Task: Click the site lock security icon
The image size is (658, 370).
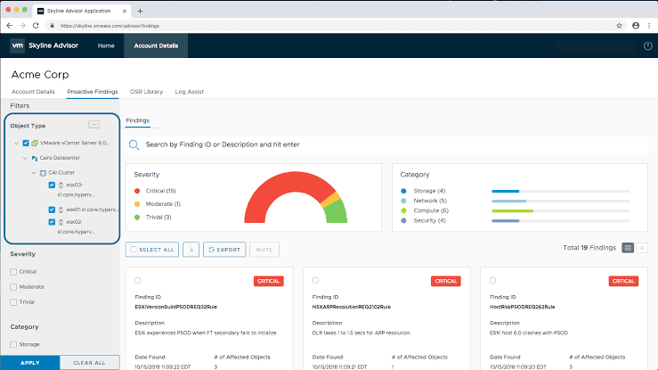Action: [x=52, y=26]
